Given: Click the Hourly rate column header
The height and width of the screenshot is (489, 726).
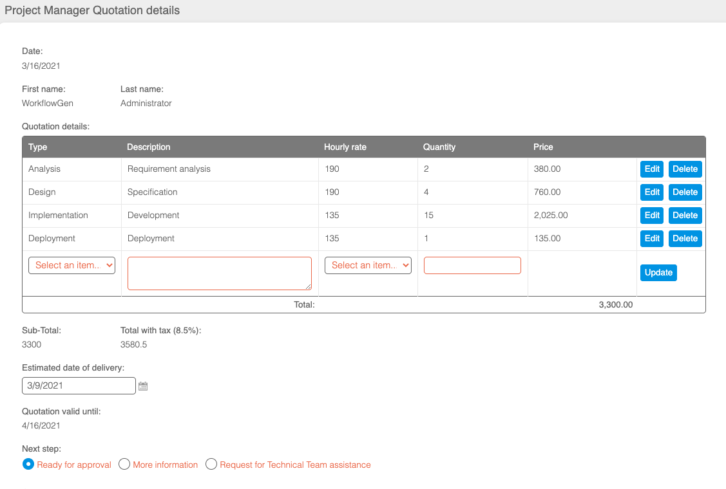Looking at the screenshot, I should (345, 147).
